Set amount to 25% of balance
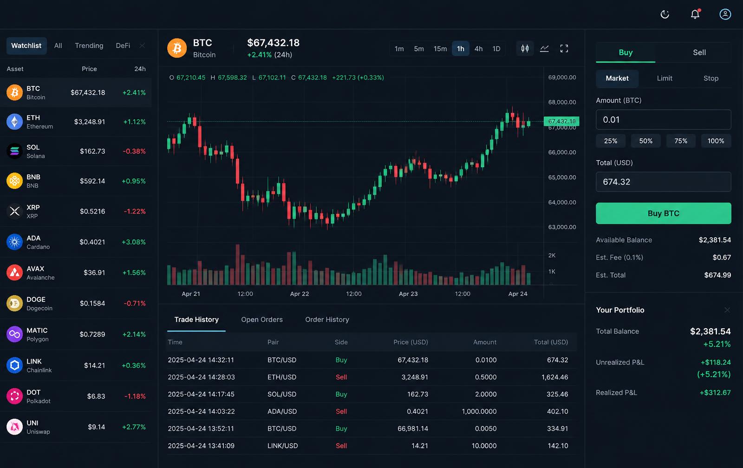 [611, 141]
